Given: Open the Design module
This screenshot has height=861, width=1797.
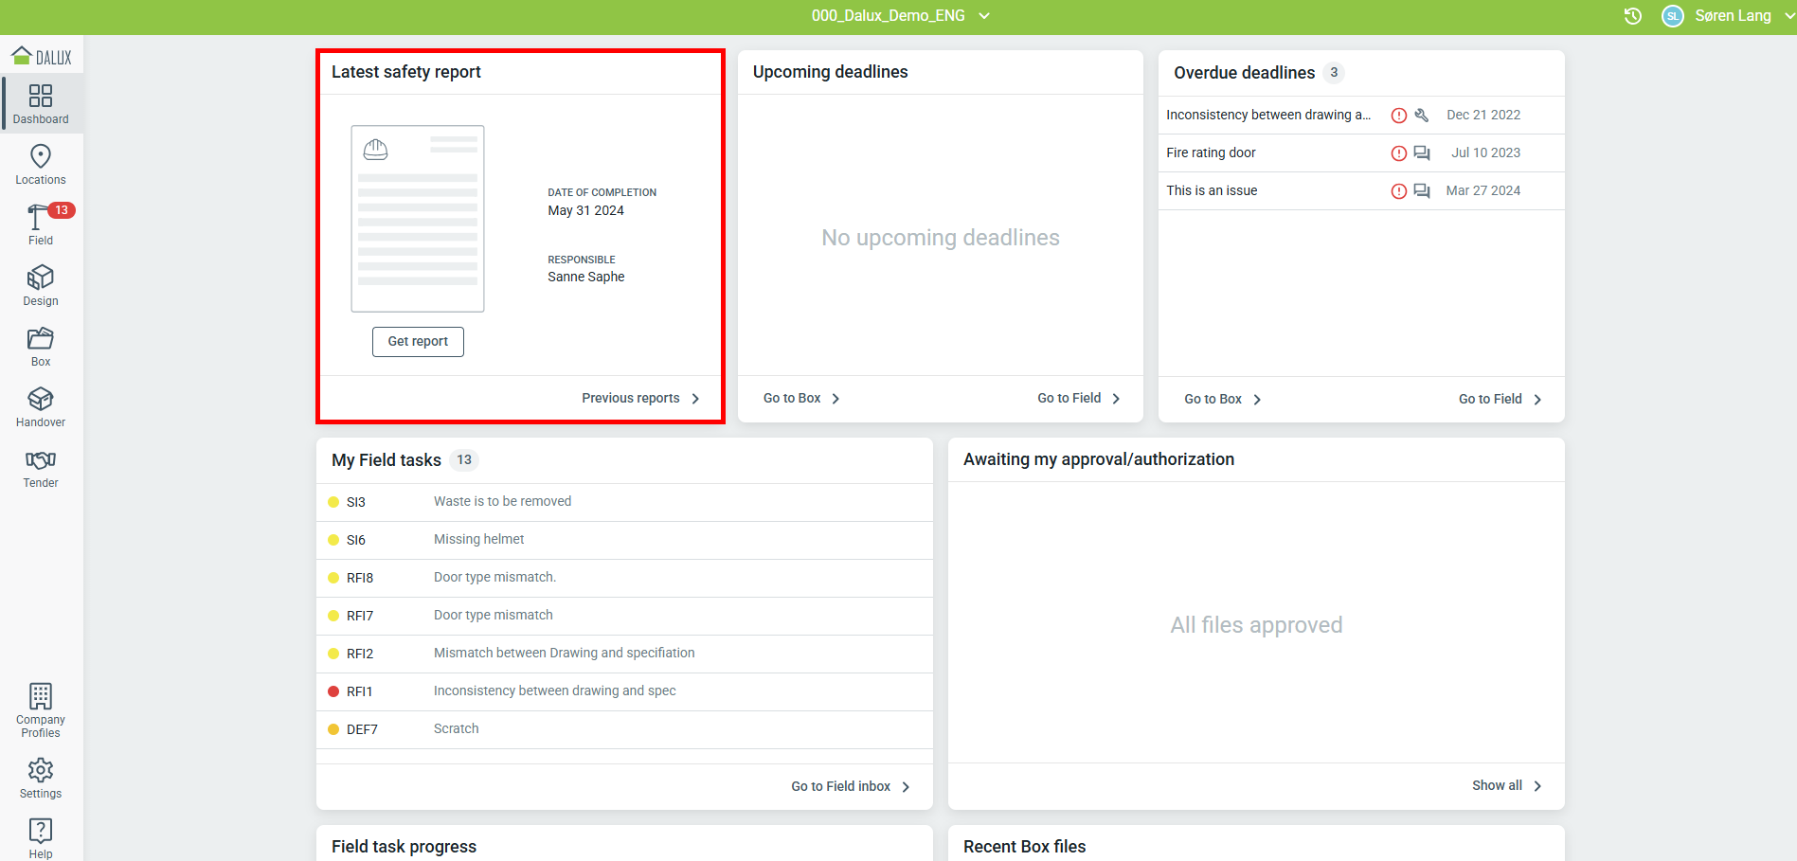Looking at the screenshot, I should (41, 286).
